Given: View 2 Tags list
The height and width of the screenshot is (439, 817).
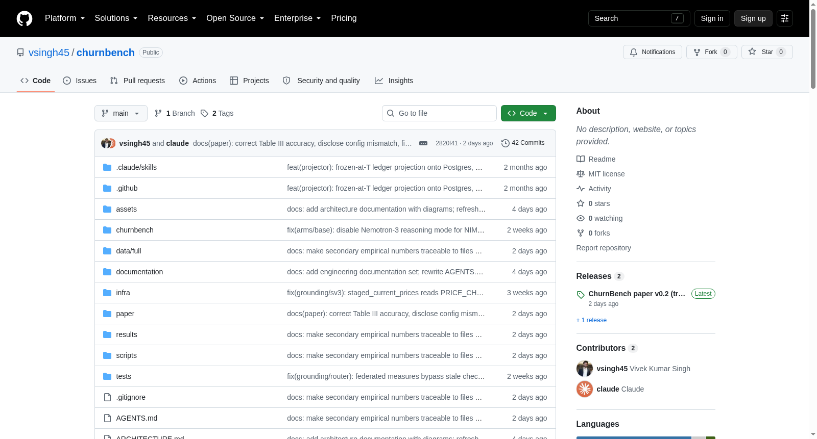Looking at the screenshot, I should [x=217, y=113].
